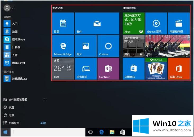Open the Groove 音乐 tile
194x137 pixels.
(x=156, y=23)
